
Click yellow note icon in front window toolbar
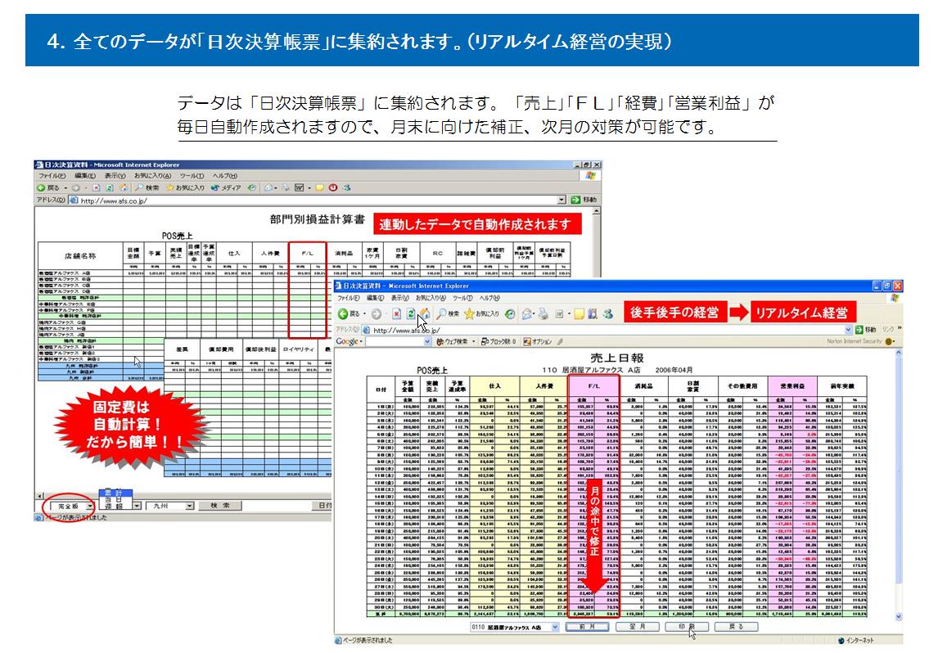pyautogui.click(x=579, y=314)
